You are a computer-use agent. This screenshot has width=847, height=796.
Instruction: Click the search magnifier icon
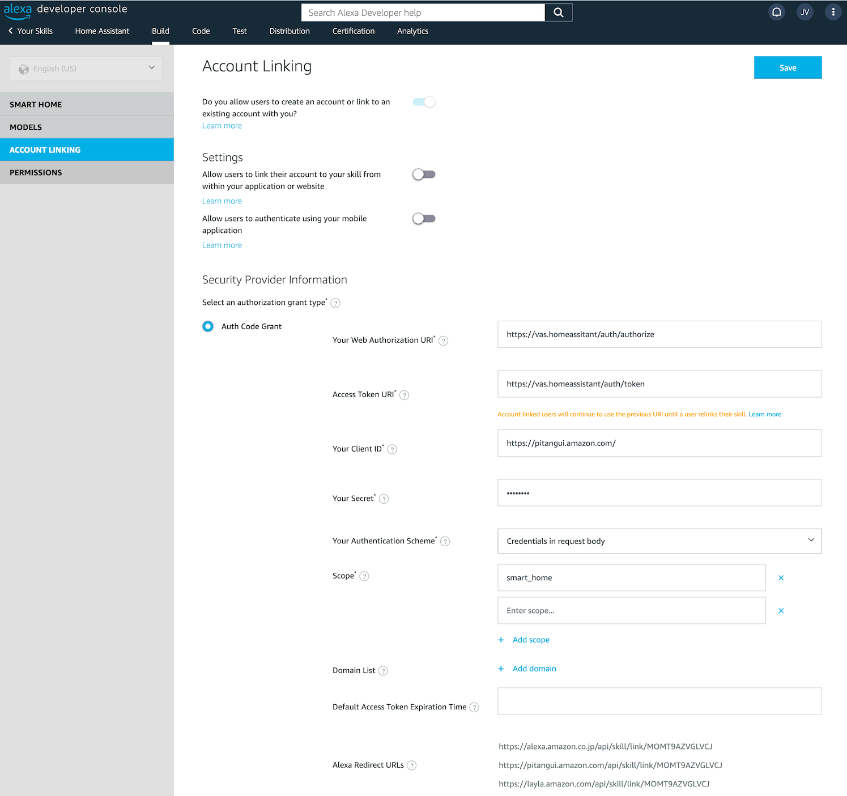pyautogui.click(x=558, y=12)
